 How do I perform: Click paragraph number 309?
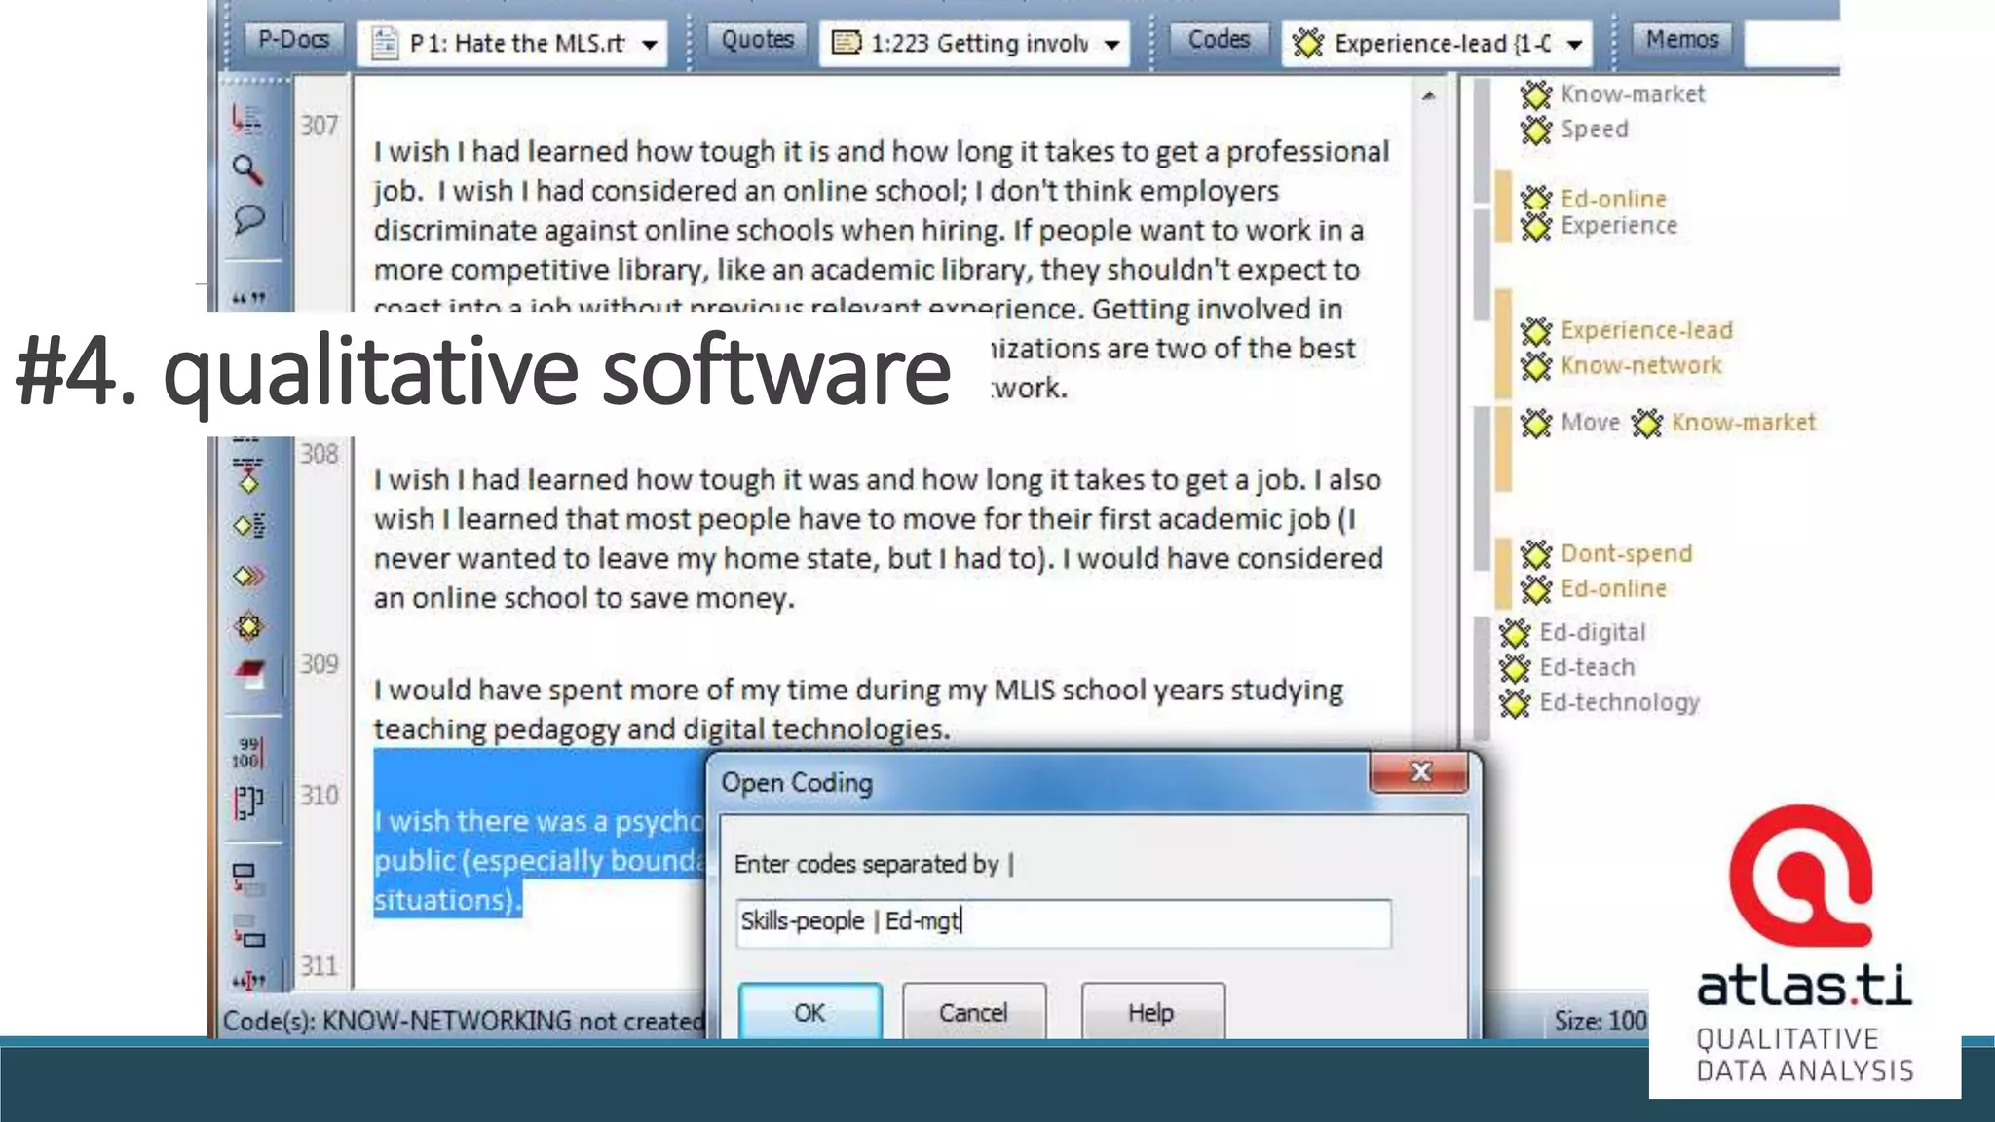pyautogui.click(x=320, y=664)
